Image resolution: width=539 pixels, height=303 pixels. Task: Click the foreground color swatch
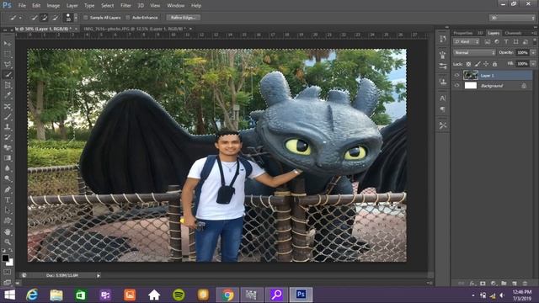[5, 258]
